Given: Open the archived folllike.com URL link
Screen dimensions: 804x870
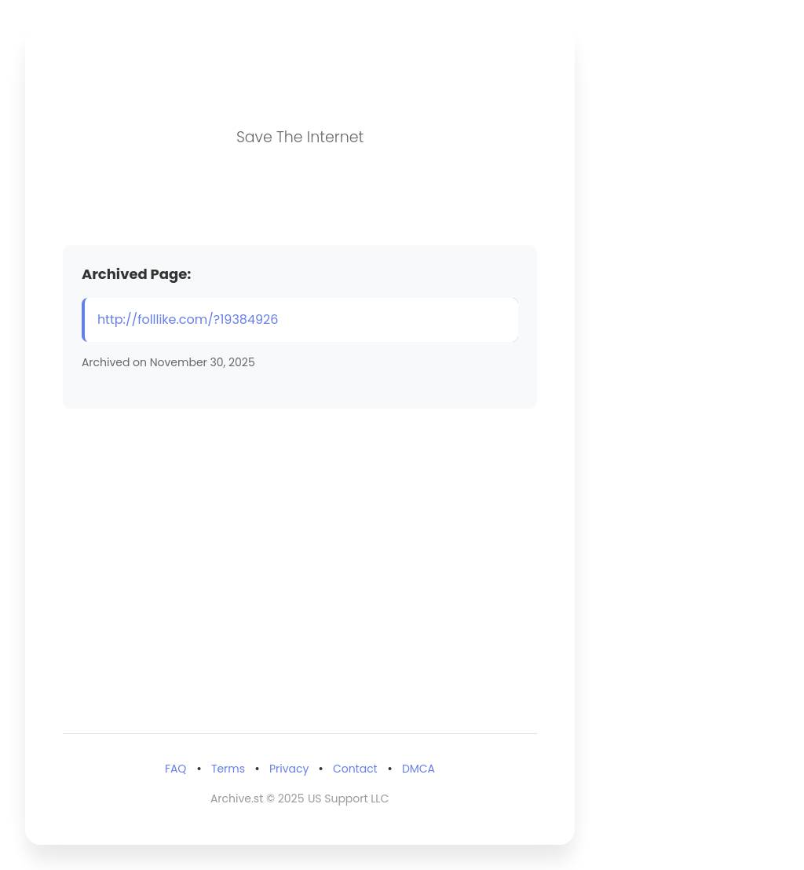Looking at the screenshot, I should pos(188,320).
